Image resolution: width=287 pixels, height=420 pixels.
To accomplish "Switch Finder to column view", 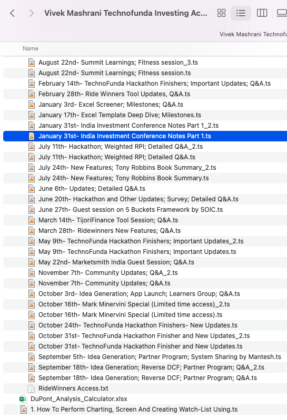I will (262, 13).
